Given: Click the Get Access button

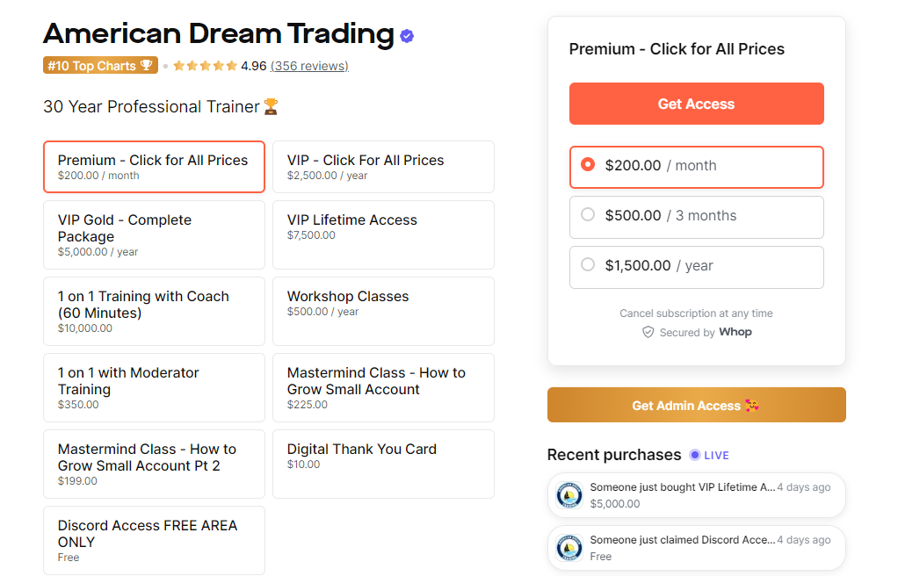Looking at the screenshot, I should coord(696,104).
